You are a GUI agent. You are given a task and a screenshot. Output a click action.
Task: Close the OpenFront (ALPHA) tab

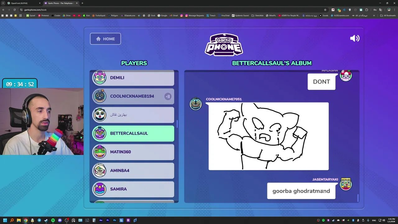[39, 3]
